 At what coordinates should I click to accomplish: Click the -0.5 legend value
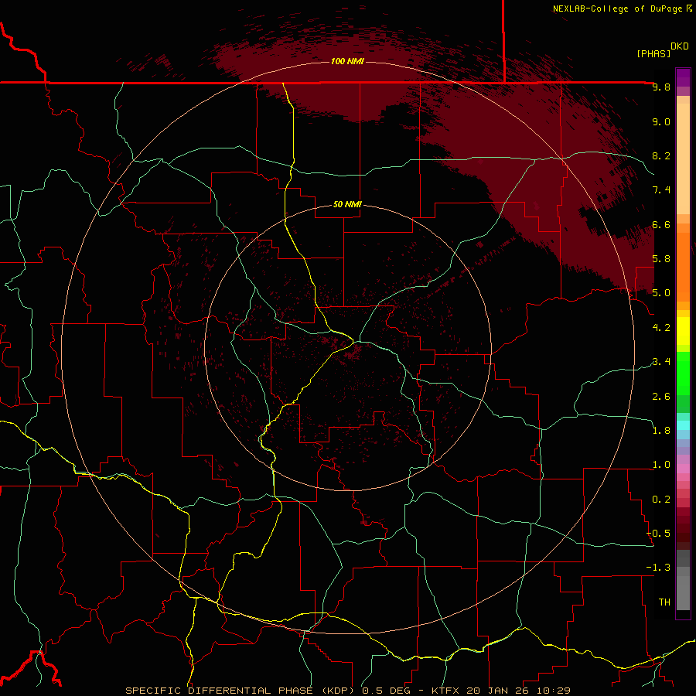tap(658, 533)
